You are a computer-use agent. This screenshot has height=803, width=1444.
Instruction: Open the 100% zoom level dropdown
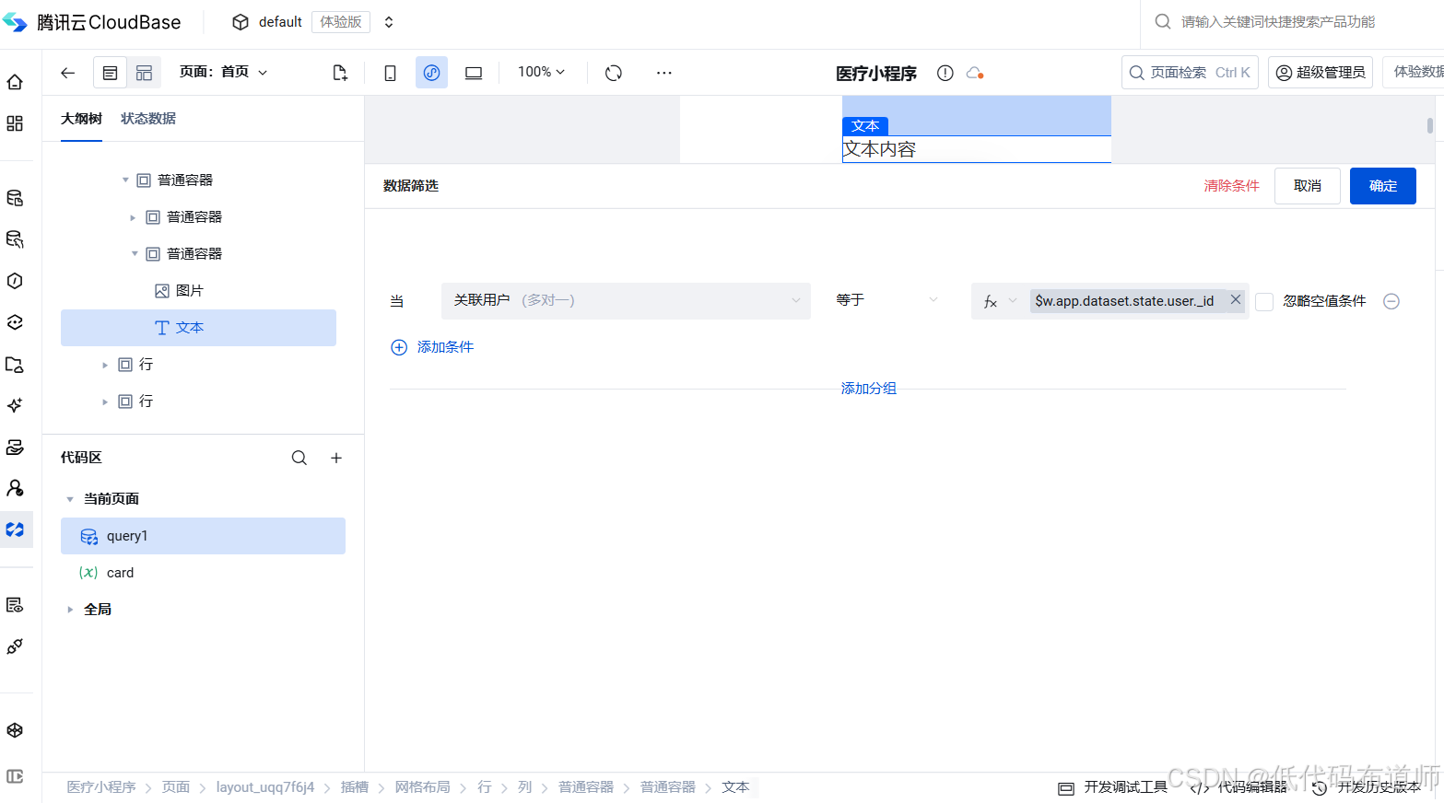[540, 72]
